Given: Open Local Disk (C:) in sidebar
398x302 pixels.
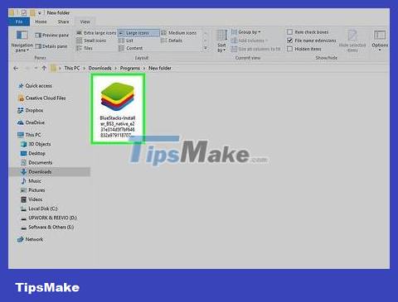Looking at the screenshot, I should pyautogui.click(x=39, y=209).
